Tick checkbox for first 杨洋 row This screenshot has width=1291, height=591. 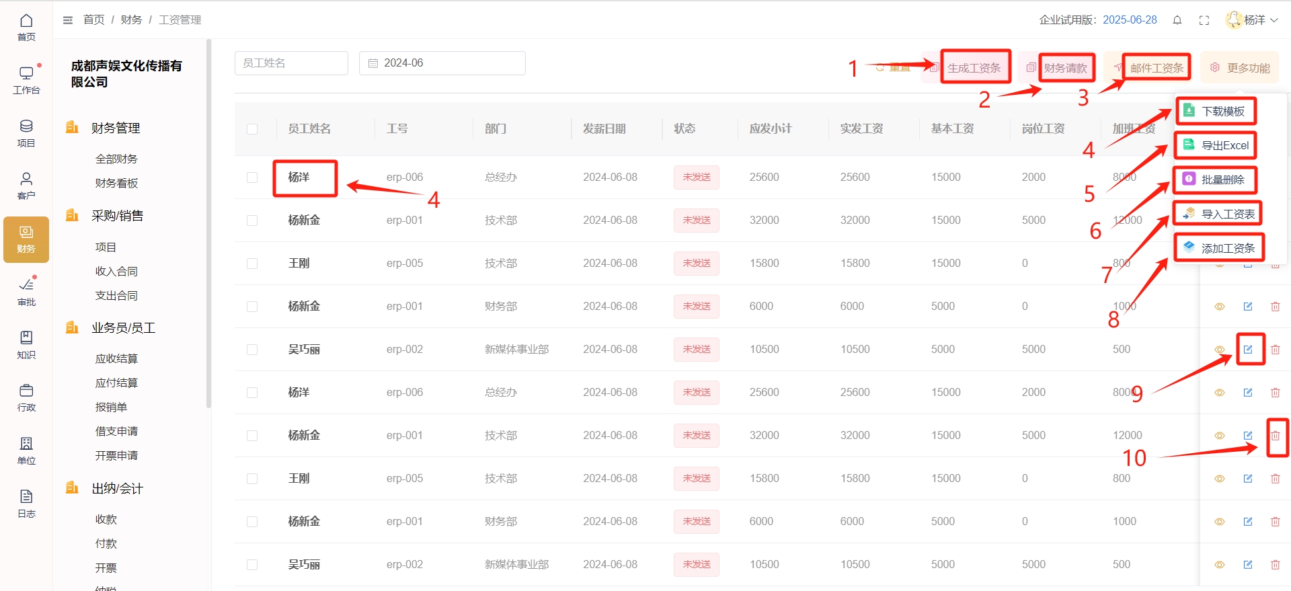(x=252, y=178)
